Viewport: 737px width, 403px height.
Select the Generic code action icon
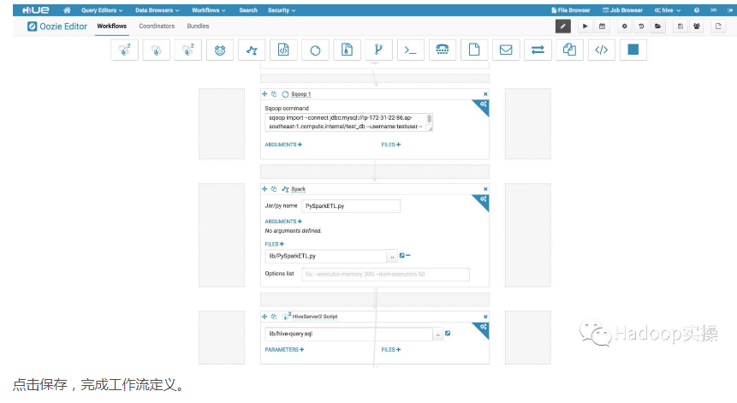pyautogui.click(x=601, y=50)
